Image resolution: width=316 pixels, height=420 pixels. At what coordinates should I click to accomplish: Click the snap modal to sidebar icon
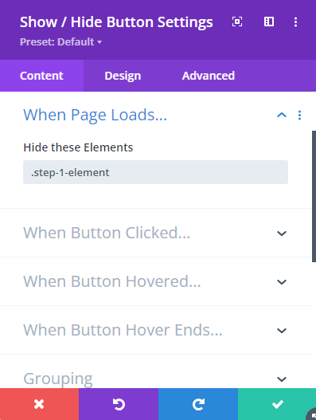(x=269, y=22)
